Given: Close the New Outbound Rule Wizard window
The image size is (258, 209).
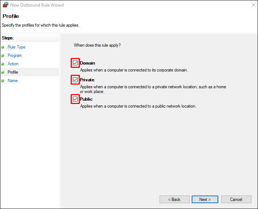Looking at the screenshot, I should (x=253, y=5).
